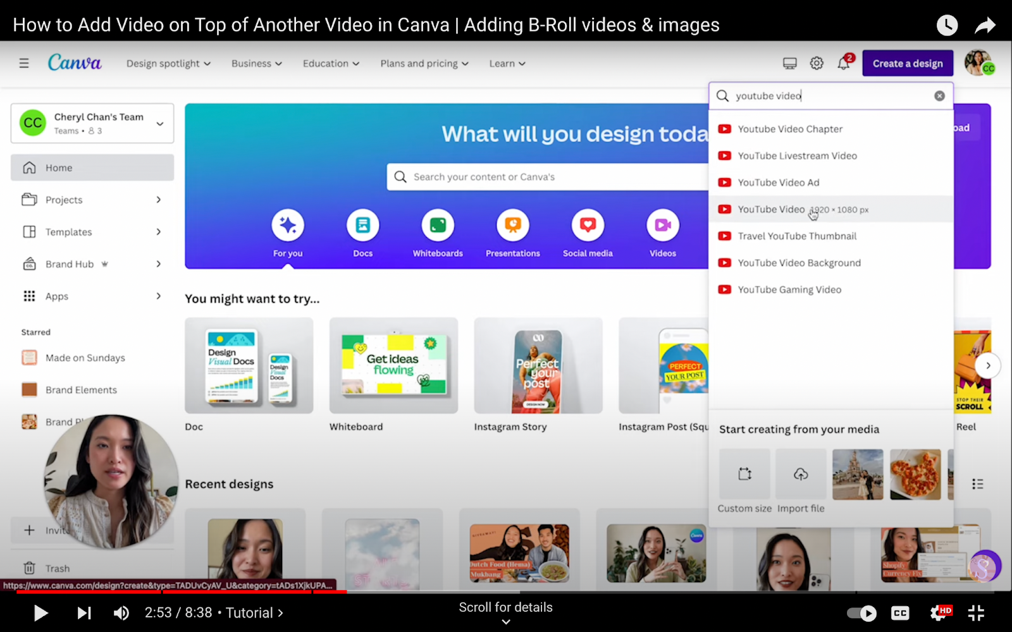The image size is (1012, 632).
Task: Select the pizza photo from your media
Action: 915,474
